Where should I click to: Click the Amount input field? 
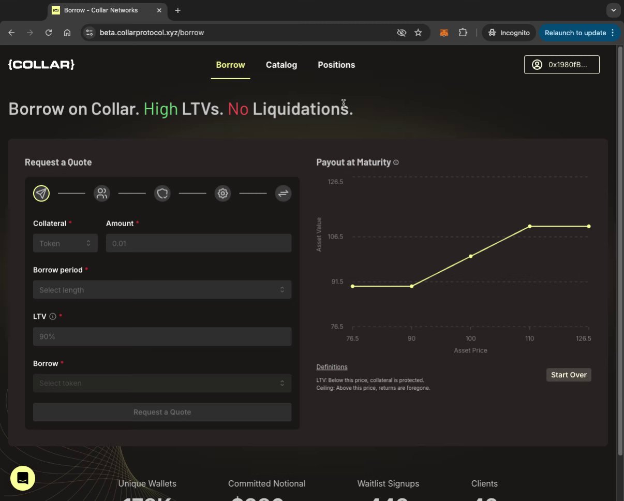[x=199, y=243]
